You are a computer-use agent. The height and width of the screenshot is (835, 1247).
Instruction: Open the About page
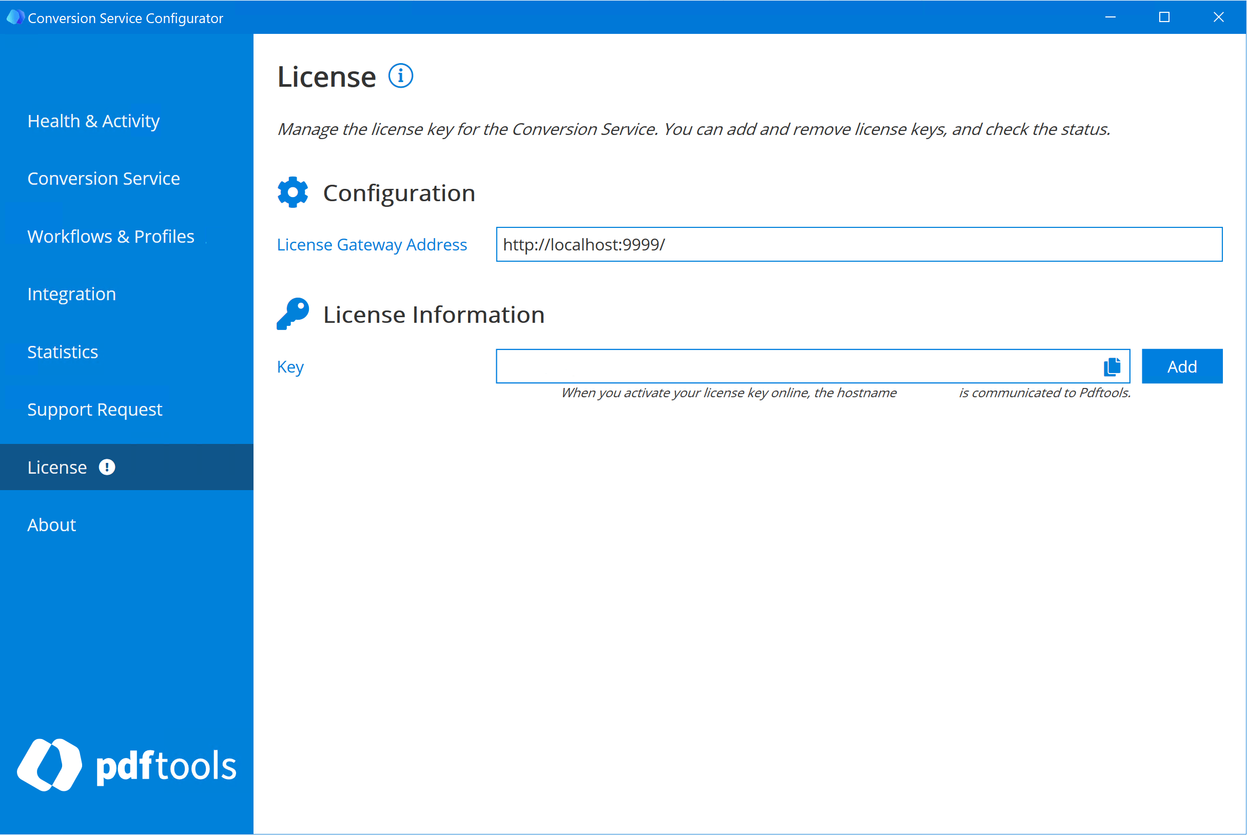click(51, 525)
